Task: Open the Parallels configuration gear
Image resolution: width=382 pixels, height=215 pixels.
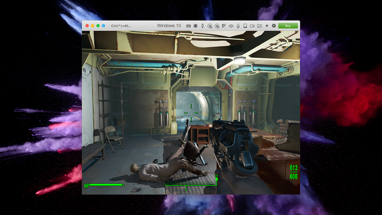Action: [x=274, y=26]
